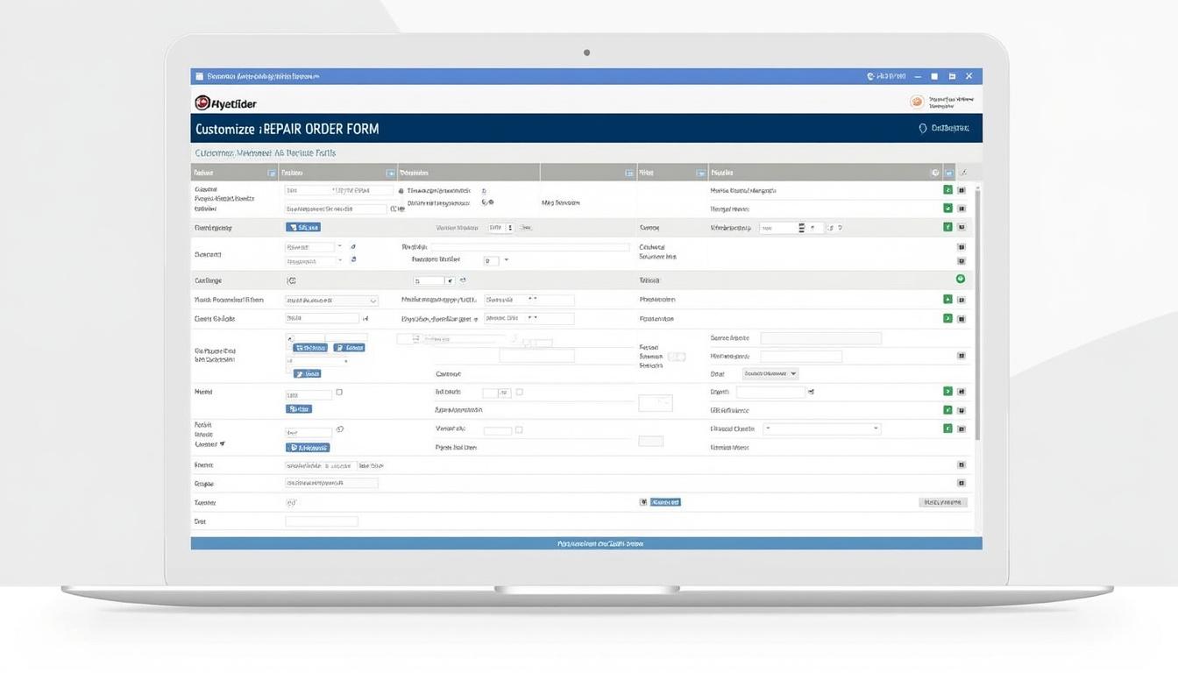Click the long text input in the middle column
This screenshot has height=673, width=1178.
pos(529,247)
